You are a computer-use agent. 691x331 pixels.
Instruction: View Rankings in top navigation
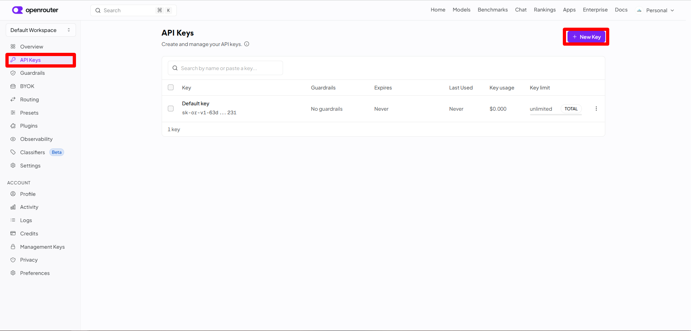pos(544,10)
